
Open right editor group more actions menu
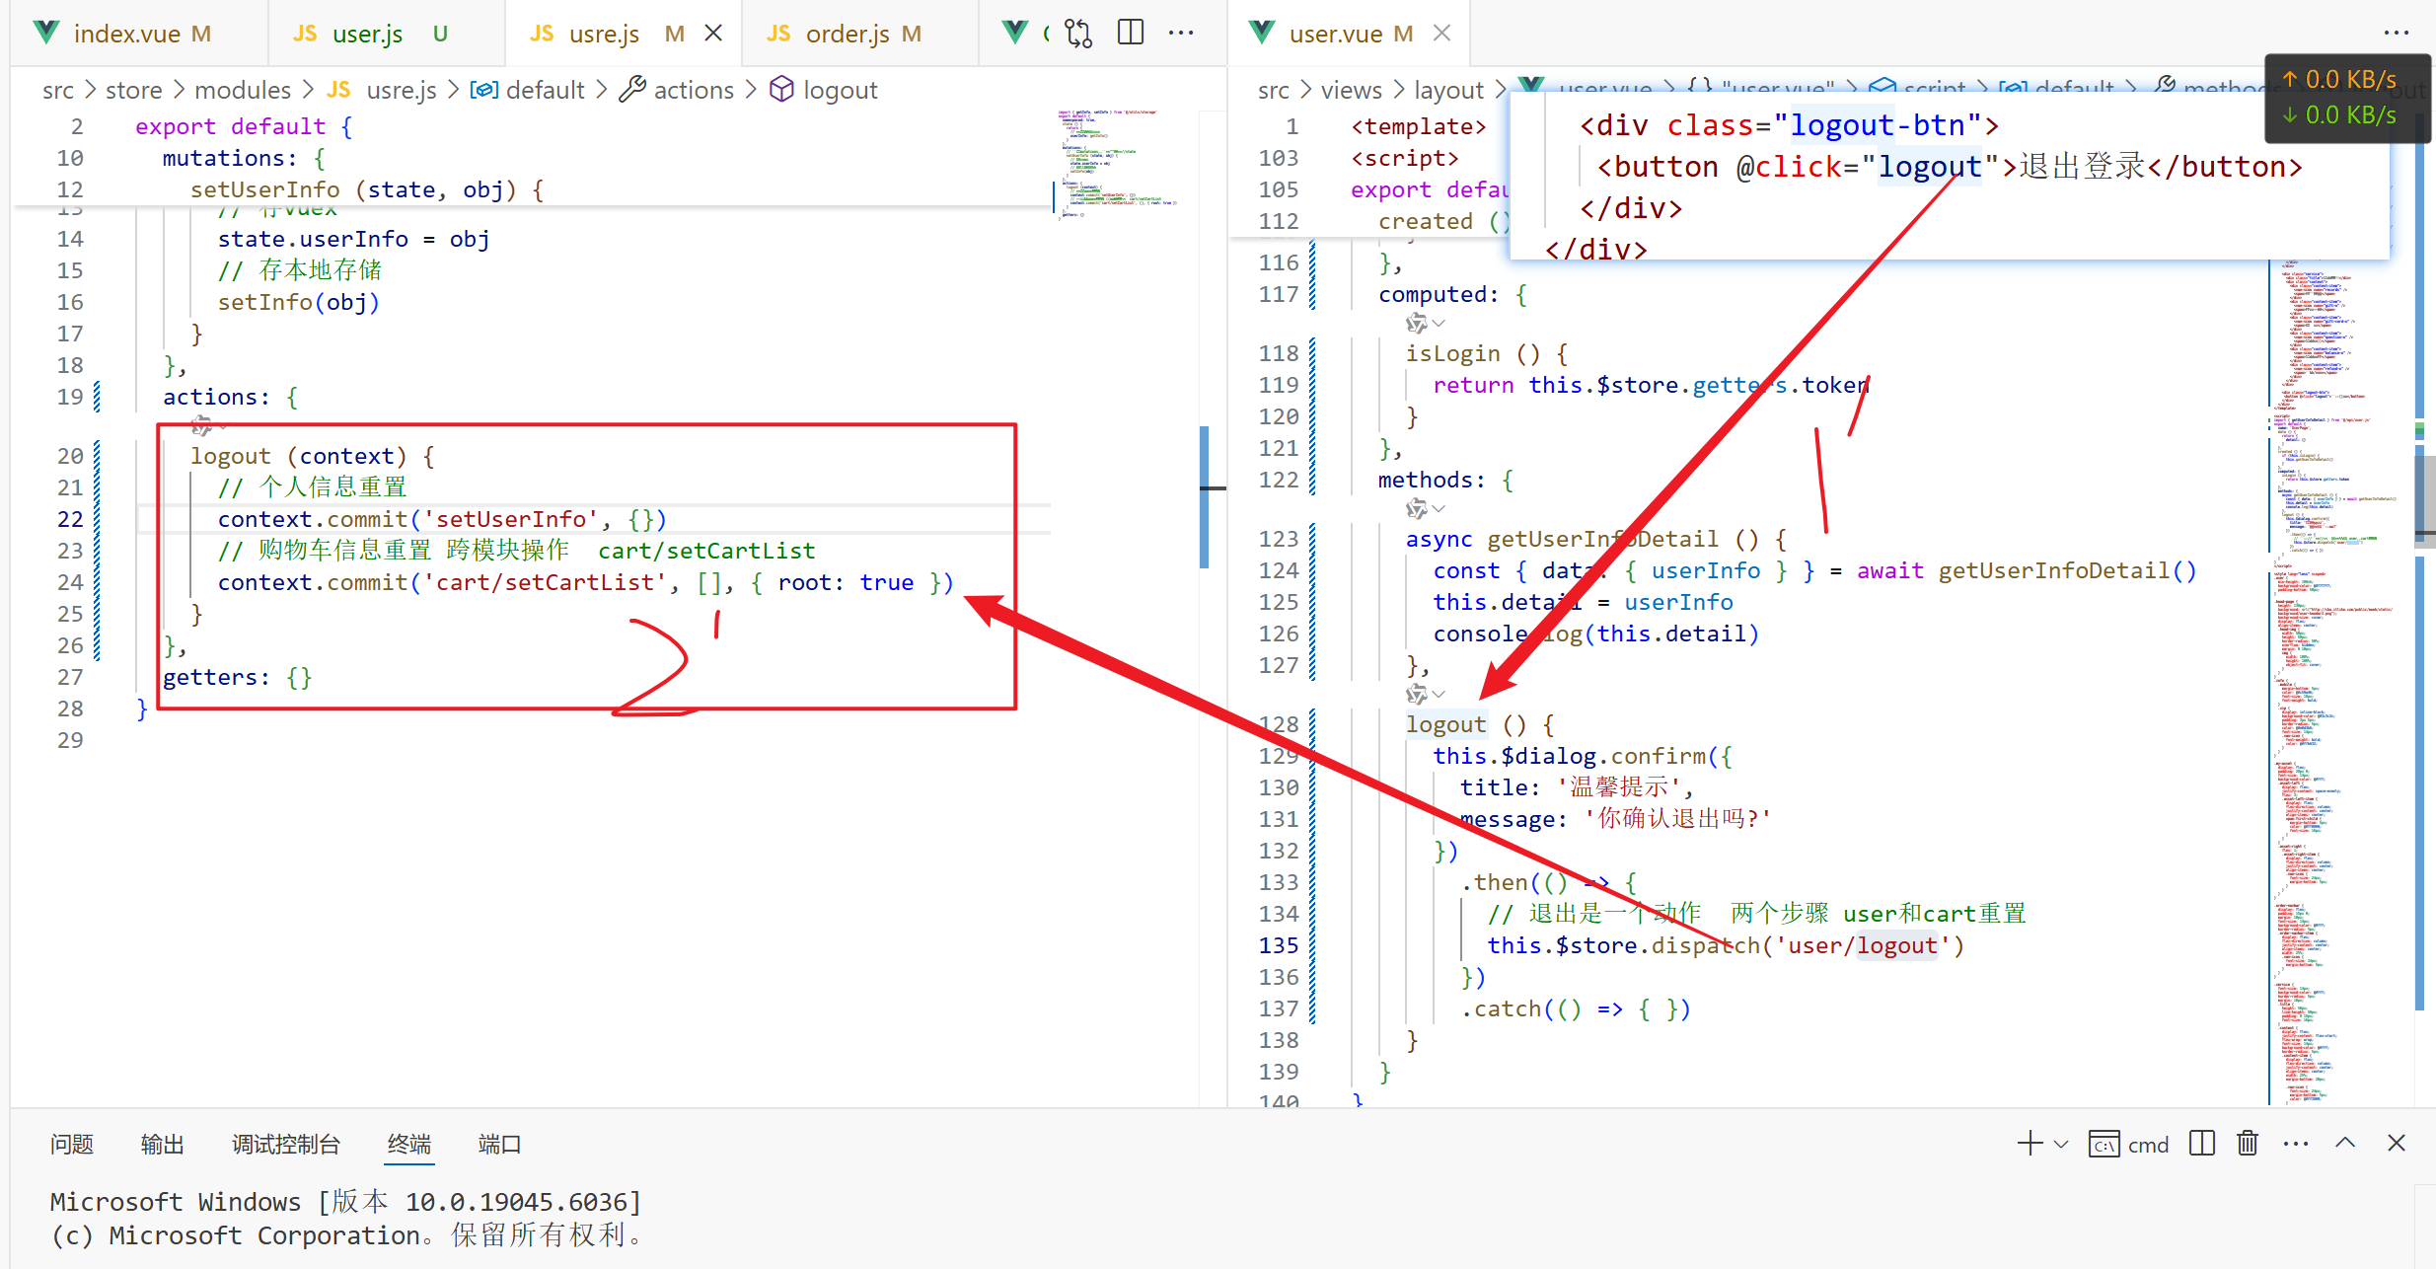[2396, 34]
